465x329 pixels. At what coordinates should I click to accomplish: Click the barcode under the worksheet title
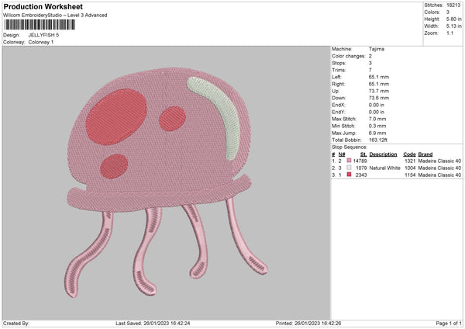pos(40,25)
